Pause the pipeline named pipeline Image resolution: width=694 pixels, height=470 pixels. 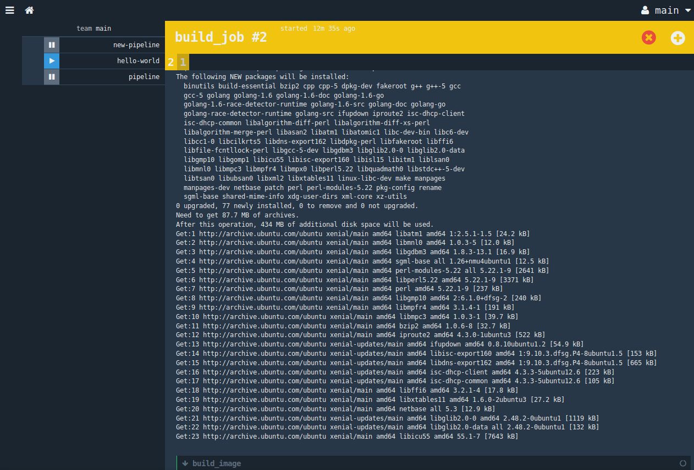pos(52,77)
